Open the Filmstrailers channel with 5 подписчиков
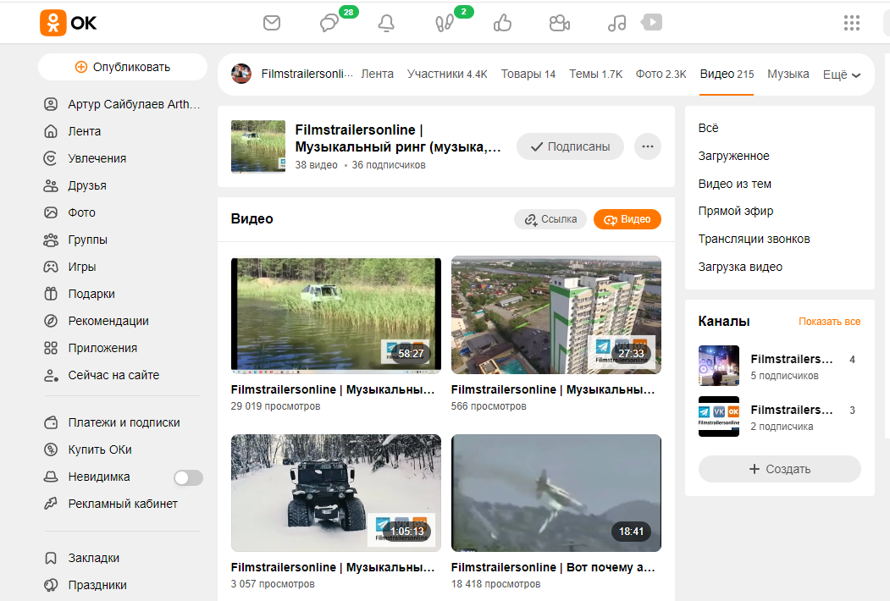 tap(777, 366)
